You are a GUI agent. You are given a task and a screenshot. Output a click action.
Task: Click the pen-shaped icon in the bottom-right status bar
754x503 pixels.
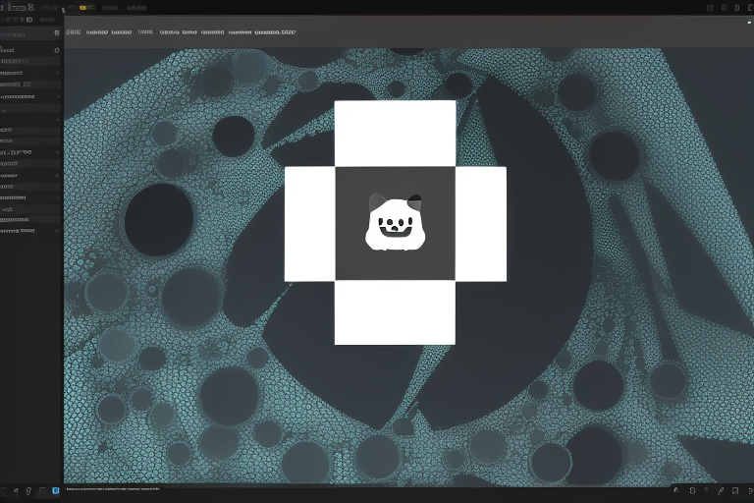721,489
